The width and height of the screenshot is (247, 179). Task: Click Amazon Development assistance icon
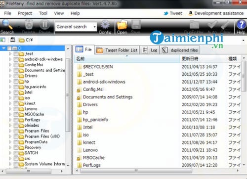point(190,13)
